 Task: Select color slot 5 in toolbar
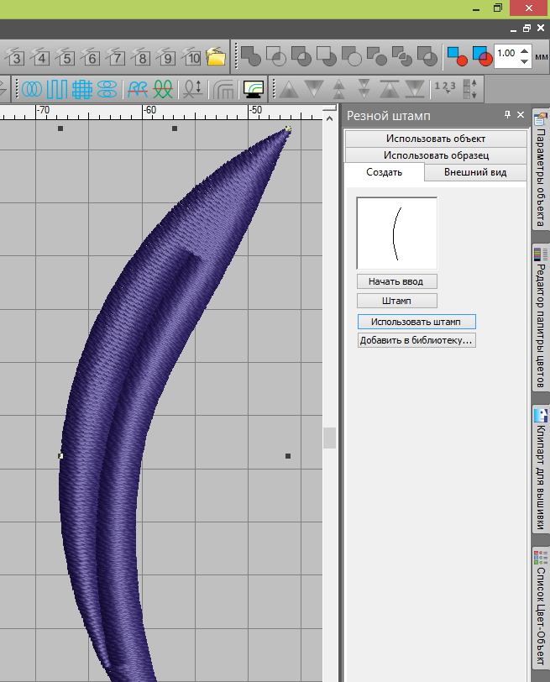click(65, 58)
